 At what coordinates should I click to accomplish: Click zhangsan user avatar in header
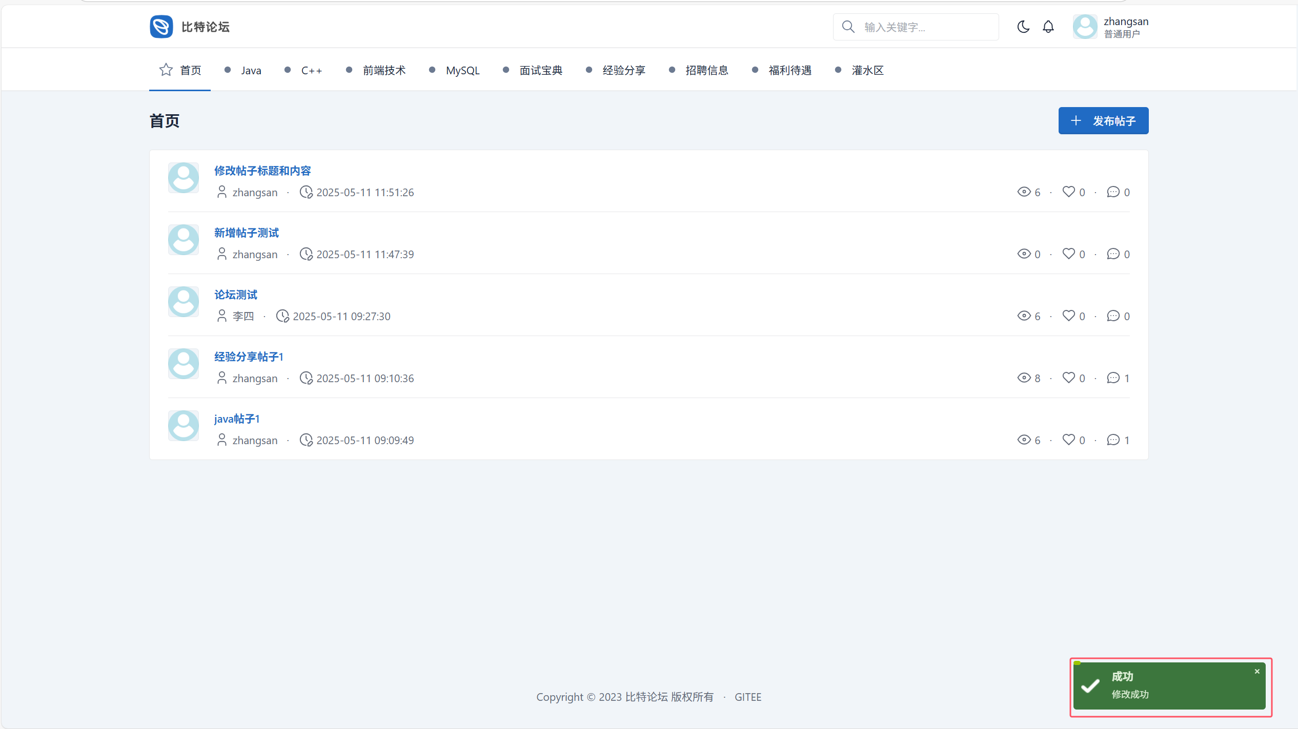(1085, 27)
